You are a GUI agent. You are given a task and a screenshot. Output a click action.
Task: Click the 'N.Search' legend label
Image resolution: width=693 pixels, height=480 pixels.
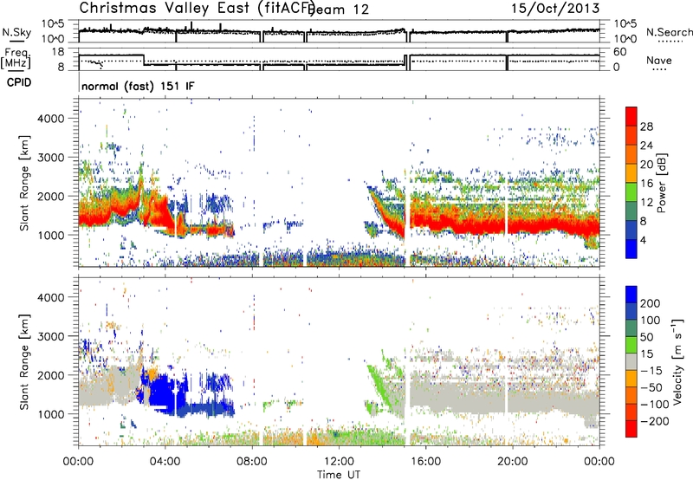669,32
